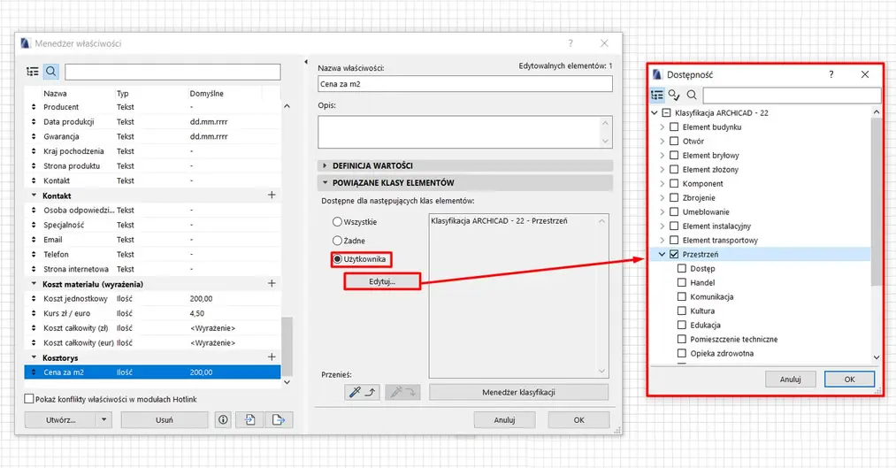Select Pomieszczenie techniczne tree item

(734, 339)
